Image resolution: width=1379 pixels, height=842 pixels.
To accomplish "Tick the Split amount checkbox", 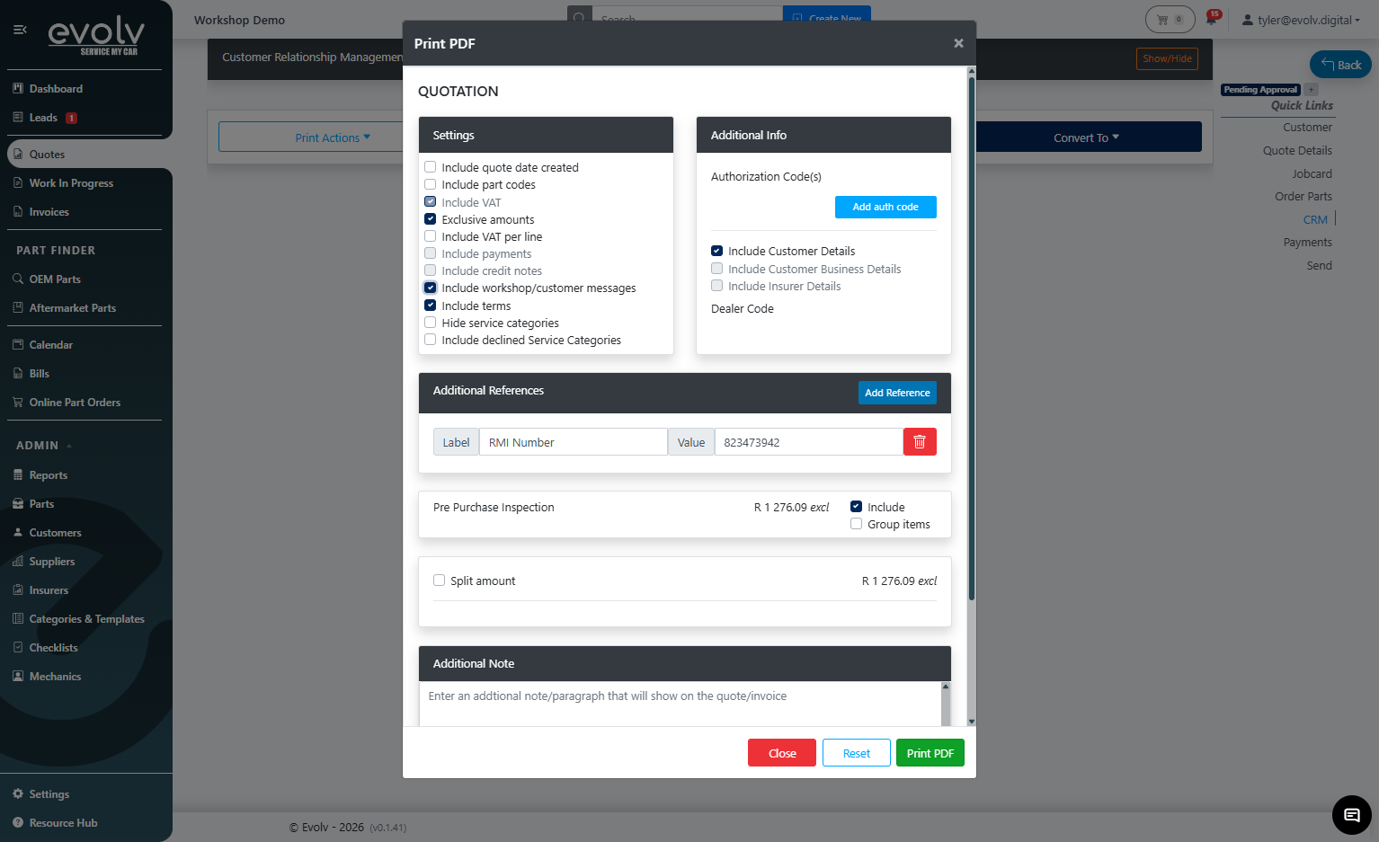I will pyautogui.click(x=439, y=581).
